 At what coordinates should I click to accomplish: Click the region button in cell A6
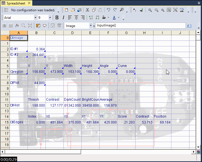[x=18, y=72]
